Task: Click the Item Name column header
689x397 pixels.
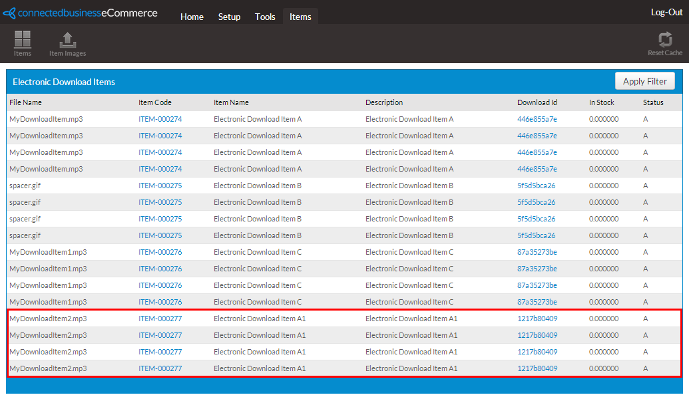Action: 231,102
